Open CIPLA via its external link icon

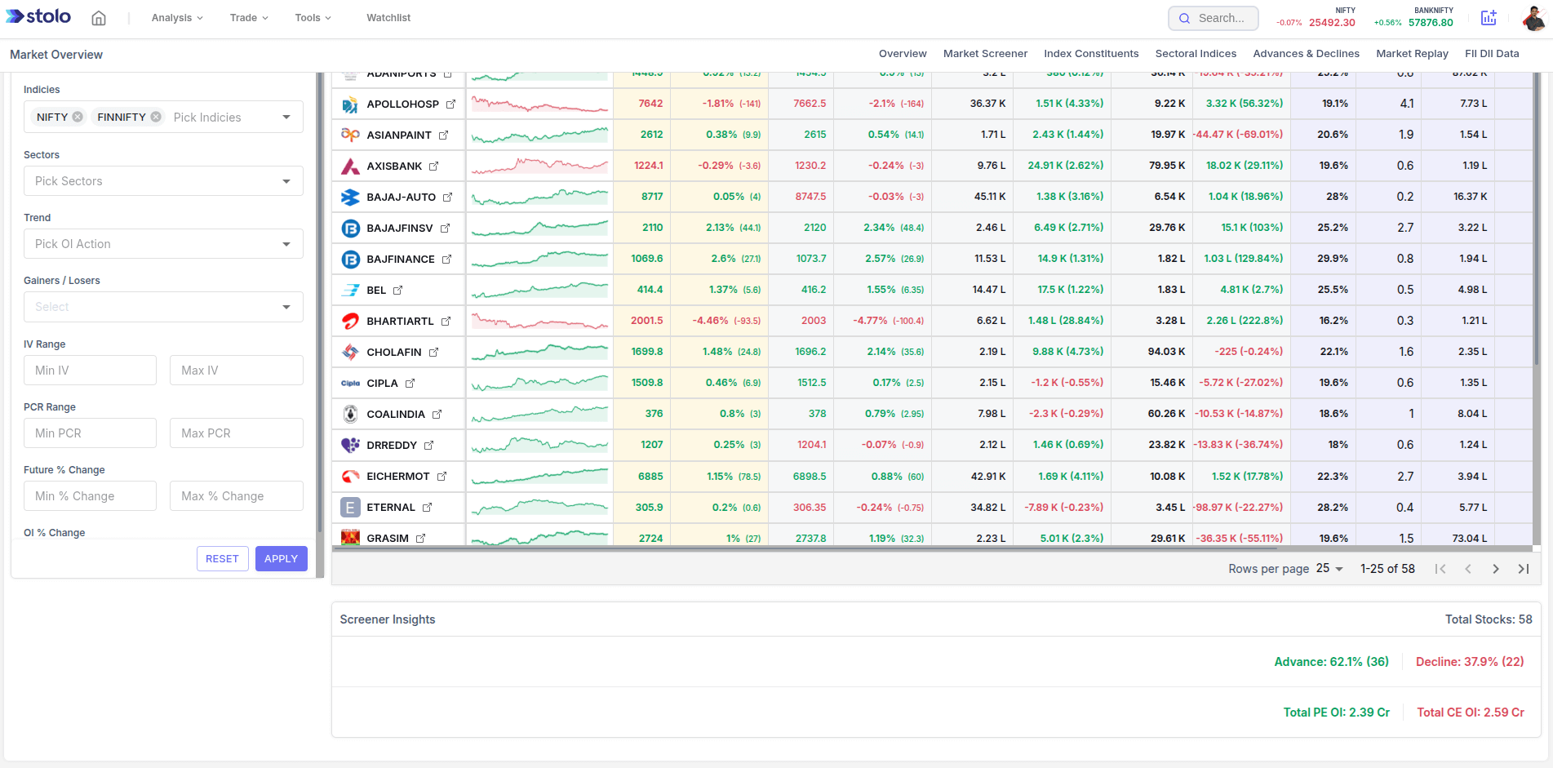[x=410, y=383]
